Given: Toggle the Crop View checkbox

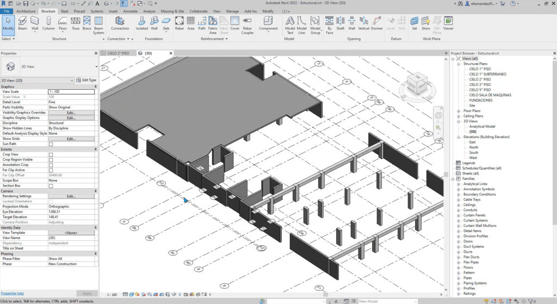Looking at the screenshot, I should coord(51,154).
